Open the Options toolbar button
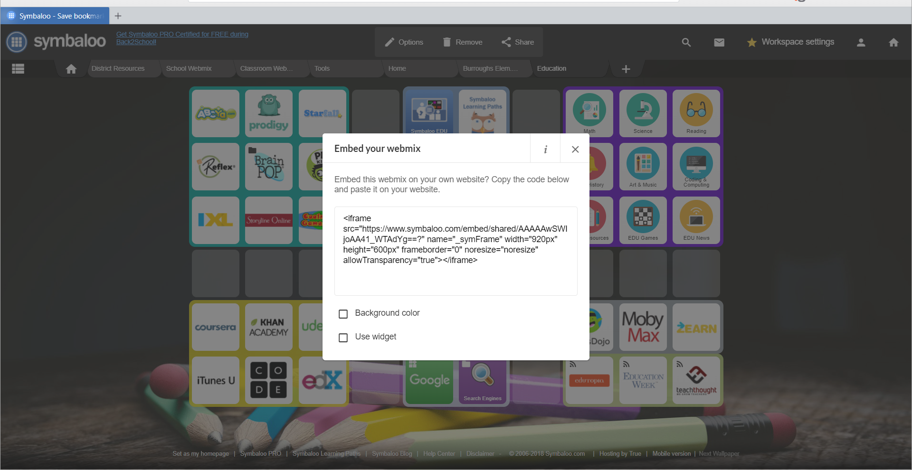Screen dimensions: 912x470 (x=404, y=42)
